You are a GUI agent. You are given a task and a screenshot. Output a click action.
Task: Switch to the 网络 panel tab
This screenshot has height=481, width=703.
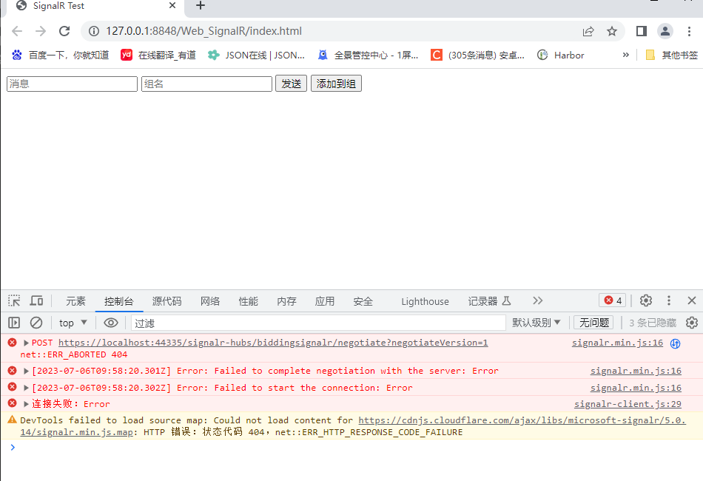tap(209, 300)
